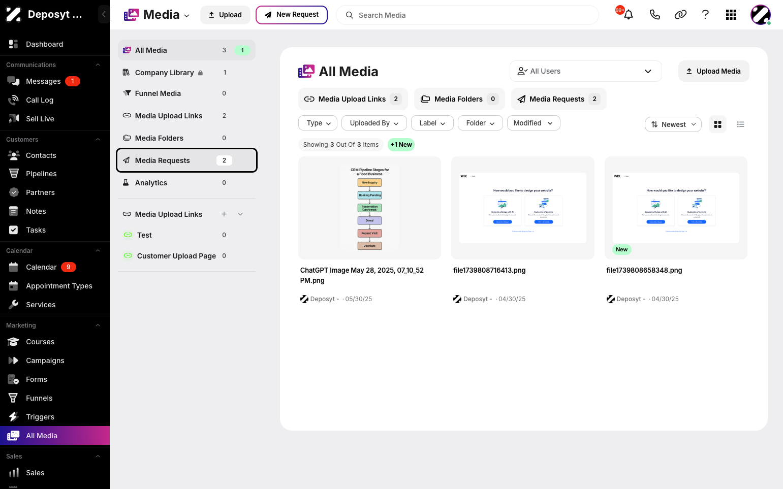Open the apps grid menu

pyautogui.click(x=731, y=15)
